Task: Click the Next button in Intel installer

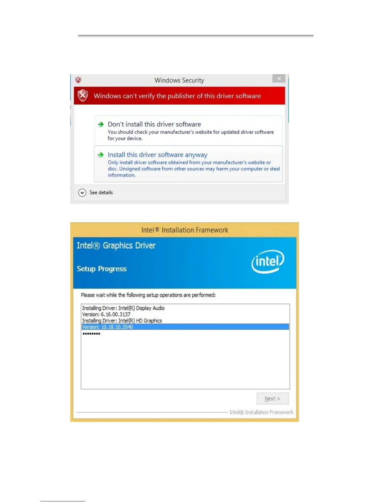Action: point(273,399)
